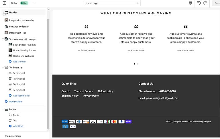The width and height of the screenshot is (220, 139).
Task: Click the Add block link
Action: (18, 126)
